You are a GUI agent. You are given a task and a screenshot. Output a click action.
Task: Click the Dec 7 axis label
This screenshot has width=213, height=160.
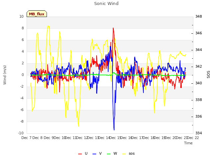click(27, 138)
